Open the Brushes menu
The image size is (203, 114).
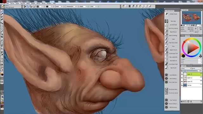click(23, 3)
